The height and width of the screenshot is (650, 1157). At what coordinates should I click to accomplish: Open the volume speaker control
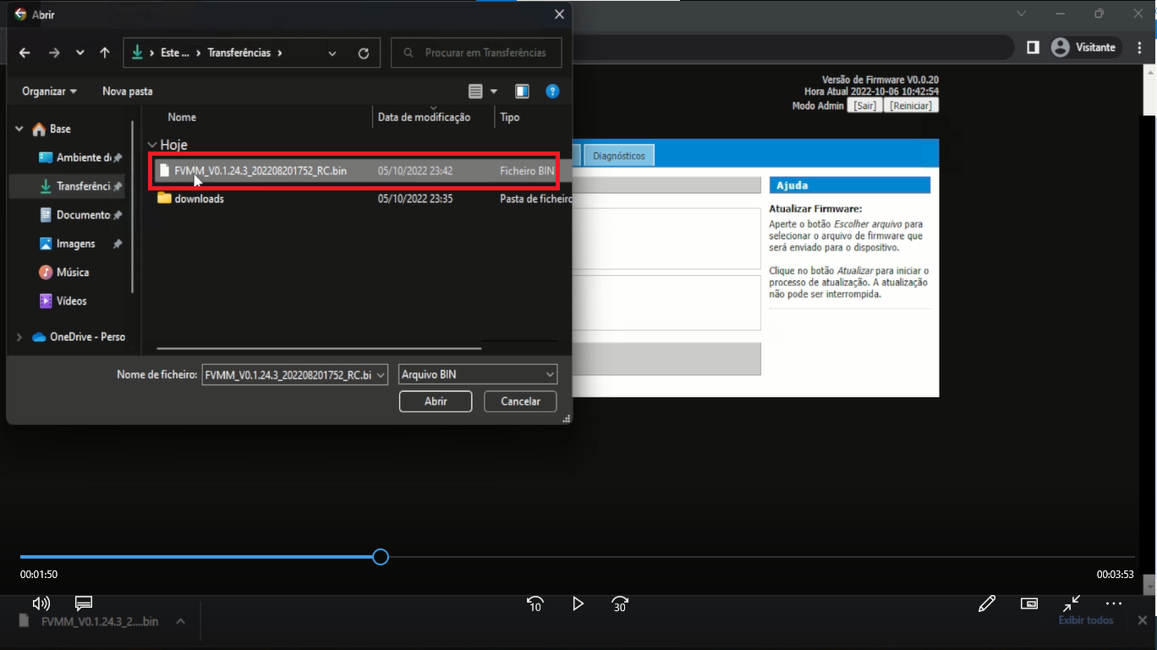click(41, 603)
